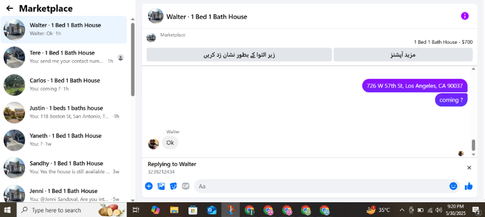Open more actions plus icon
Image resolution: width=485 pixels, height=217 pixels.
tap(149, 186)
